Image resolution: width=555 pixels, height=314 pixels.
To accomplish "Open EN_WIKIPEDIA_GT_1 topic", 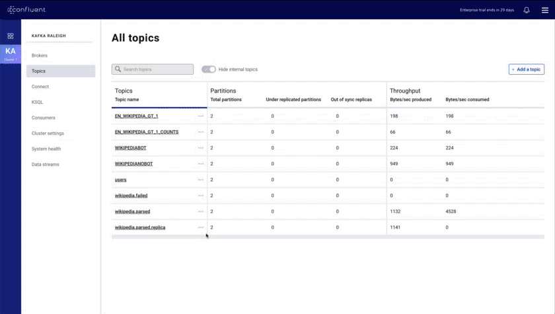I will click(136, 116).
